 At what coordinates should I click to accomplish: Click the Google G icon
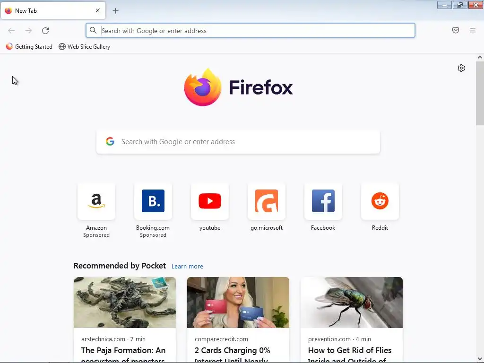click(x=110, y=141)
